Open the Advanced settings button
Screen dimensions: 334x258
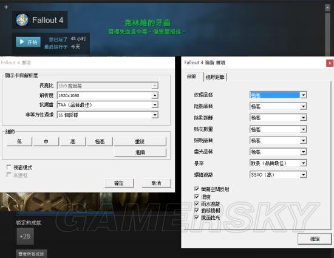coord(140,152)
